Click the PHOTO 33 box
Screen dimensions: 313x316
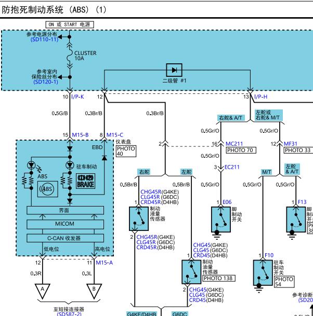pos(298,150)
